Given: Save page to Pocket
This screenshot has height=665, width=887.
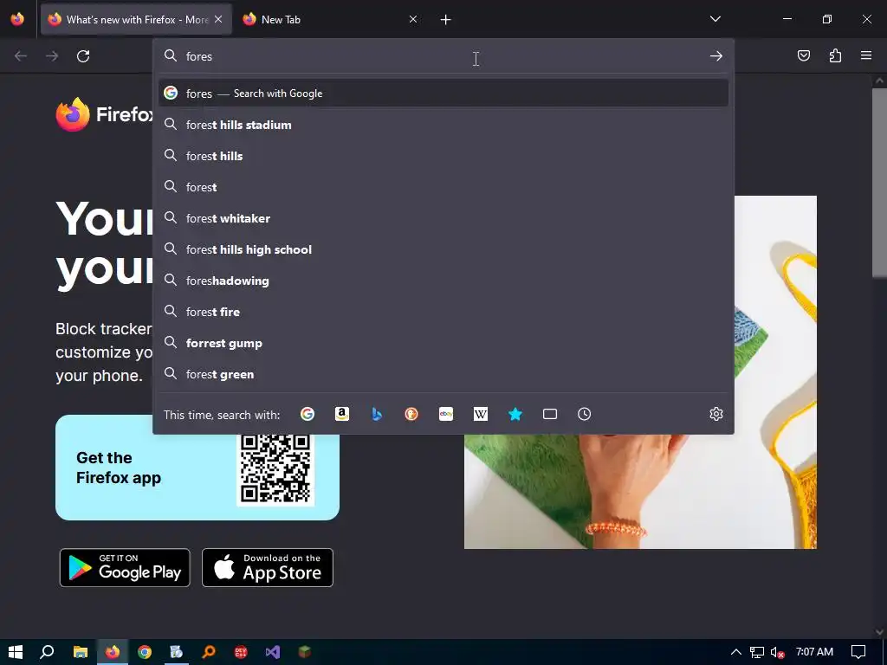Looking at the screenshot, I should click(x=804, y=55).
